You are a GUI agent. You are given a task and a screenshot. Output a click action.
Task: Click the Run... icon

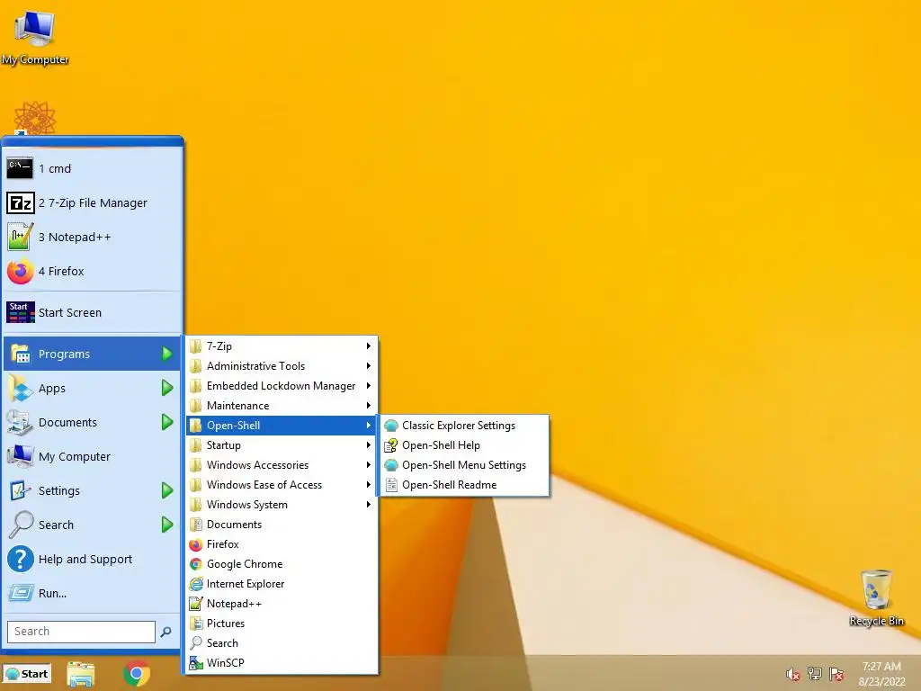tap(20, 593)
